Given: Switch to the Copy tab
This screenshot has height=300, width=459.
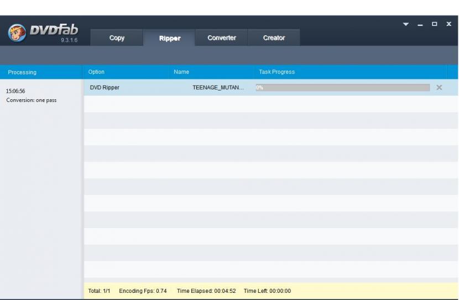Looking at the screenshot, I should pyautogui.click(x=117, y=37).
